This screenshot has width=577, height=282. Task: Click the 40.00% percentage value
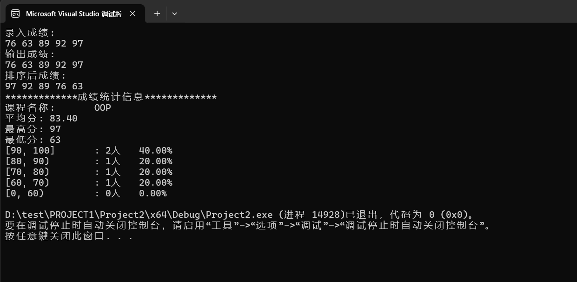coord(156,151)
